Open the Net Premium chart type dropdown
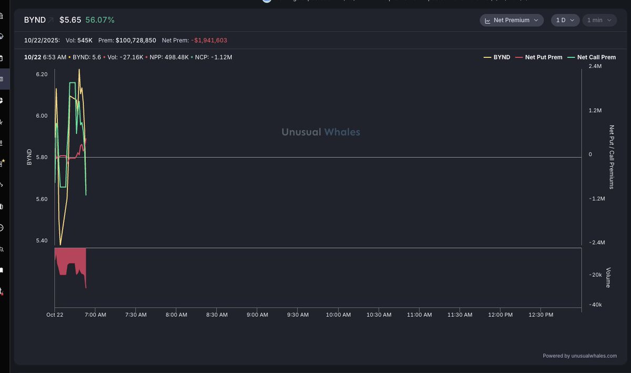631x373 pixels. (x=512, y=20)
